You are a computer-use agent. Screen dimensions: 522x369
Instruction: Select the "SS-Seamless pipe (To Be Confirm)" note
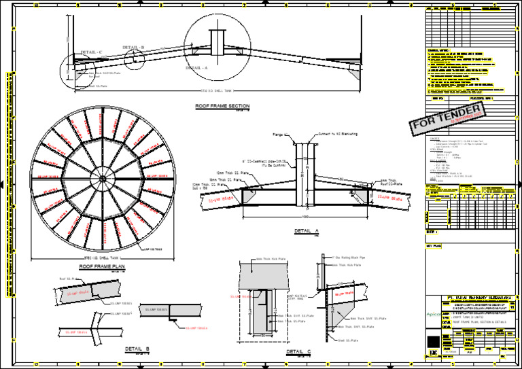pyautogui.click(x=264, y=163)
